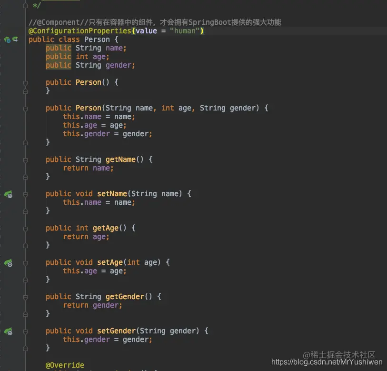
Task: Click the Person class name in the class declaration
Action: (97, 40)
